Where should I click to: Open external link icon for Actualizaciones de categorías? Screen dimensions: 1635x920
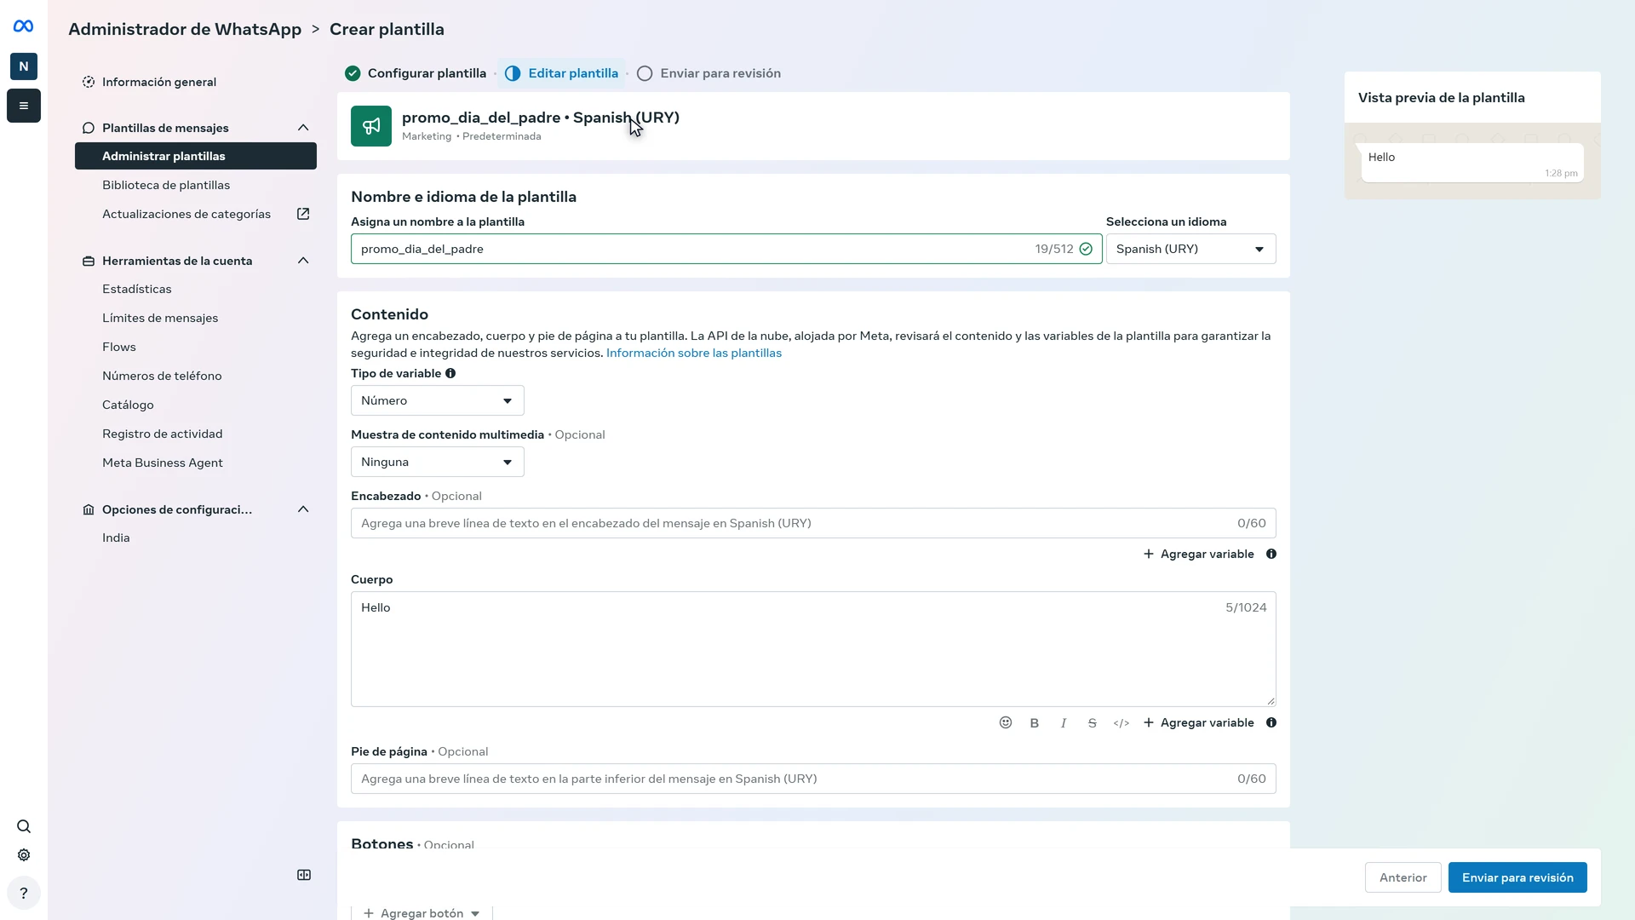pyautogui.click(x=303, y=214)
